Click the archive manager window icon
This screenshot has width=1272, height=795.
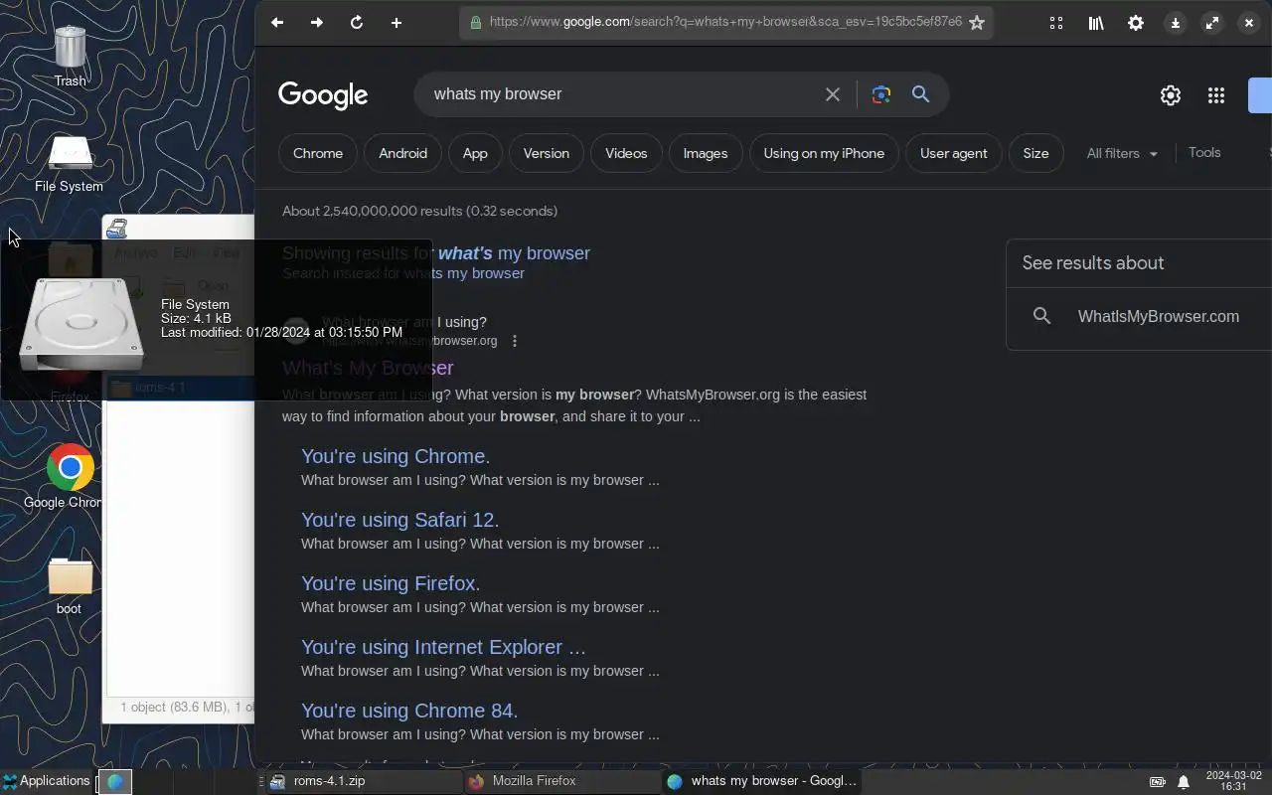116,229
